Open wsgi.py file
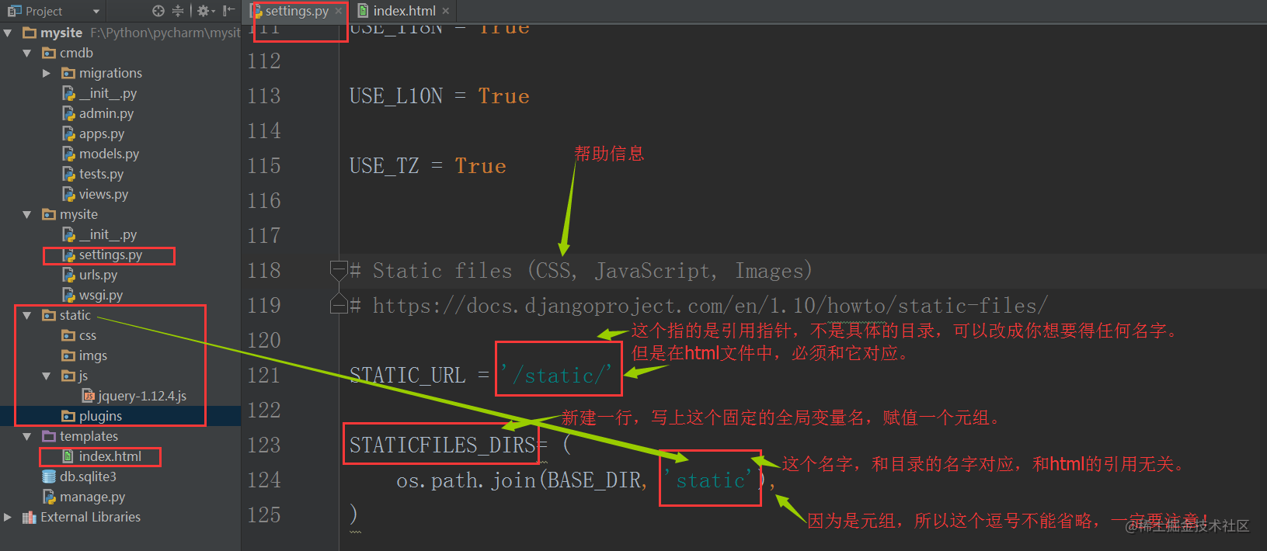Viewport: 1267px width, 551px height. pyautogui.click(x=101, y=295)
